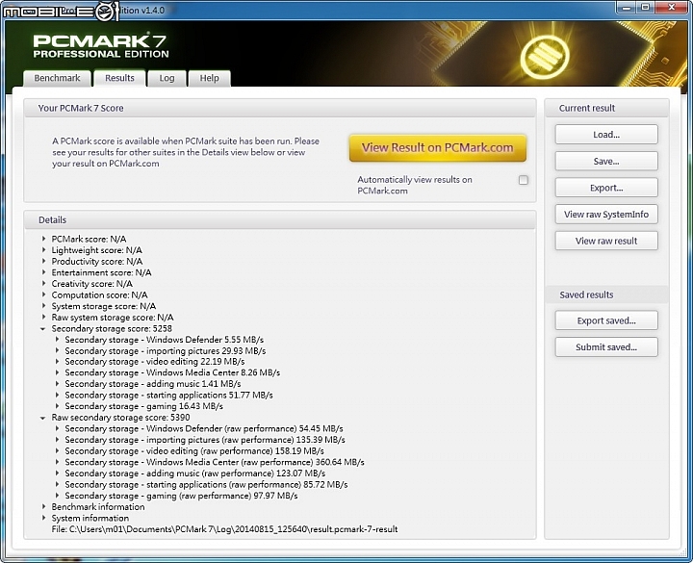Open the Help tab
The height and width of the screenshot is (563, 693).
coord(209,78)
